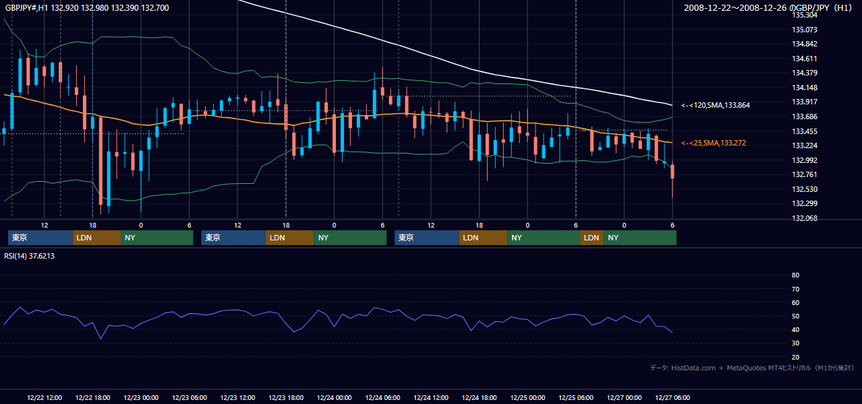
Task: Click the 12/23 00:00 date label
Action: click(x=141, y=398)
